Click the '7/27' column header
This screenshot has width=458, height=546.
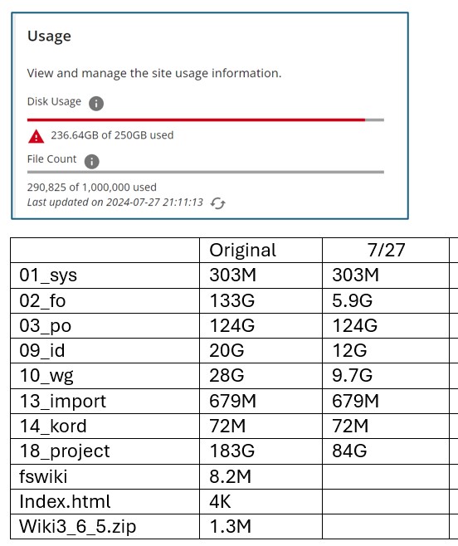coord(386,251)
